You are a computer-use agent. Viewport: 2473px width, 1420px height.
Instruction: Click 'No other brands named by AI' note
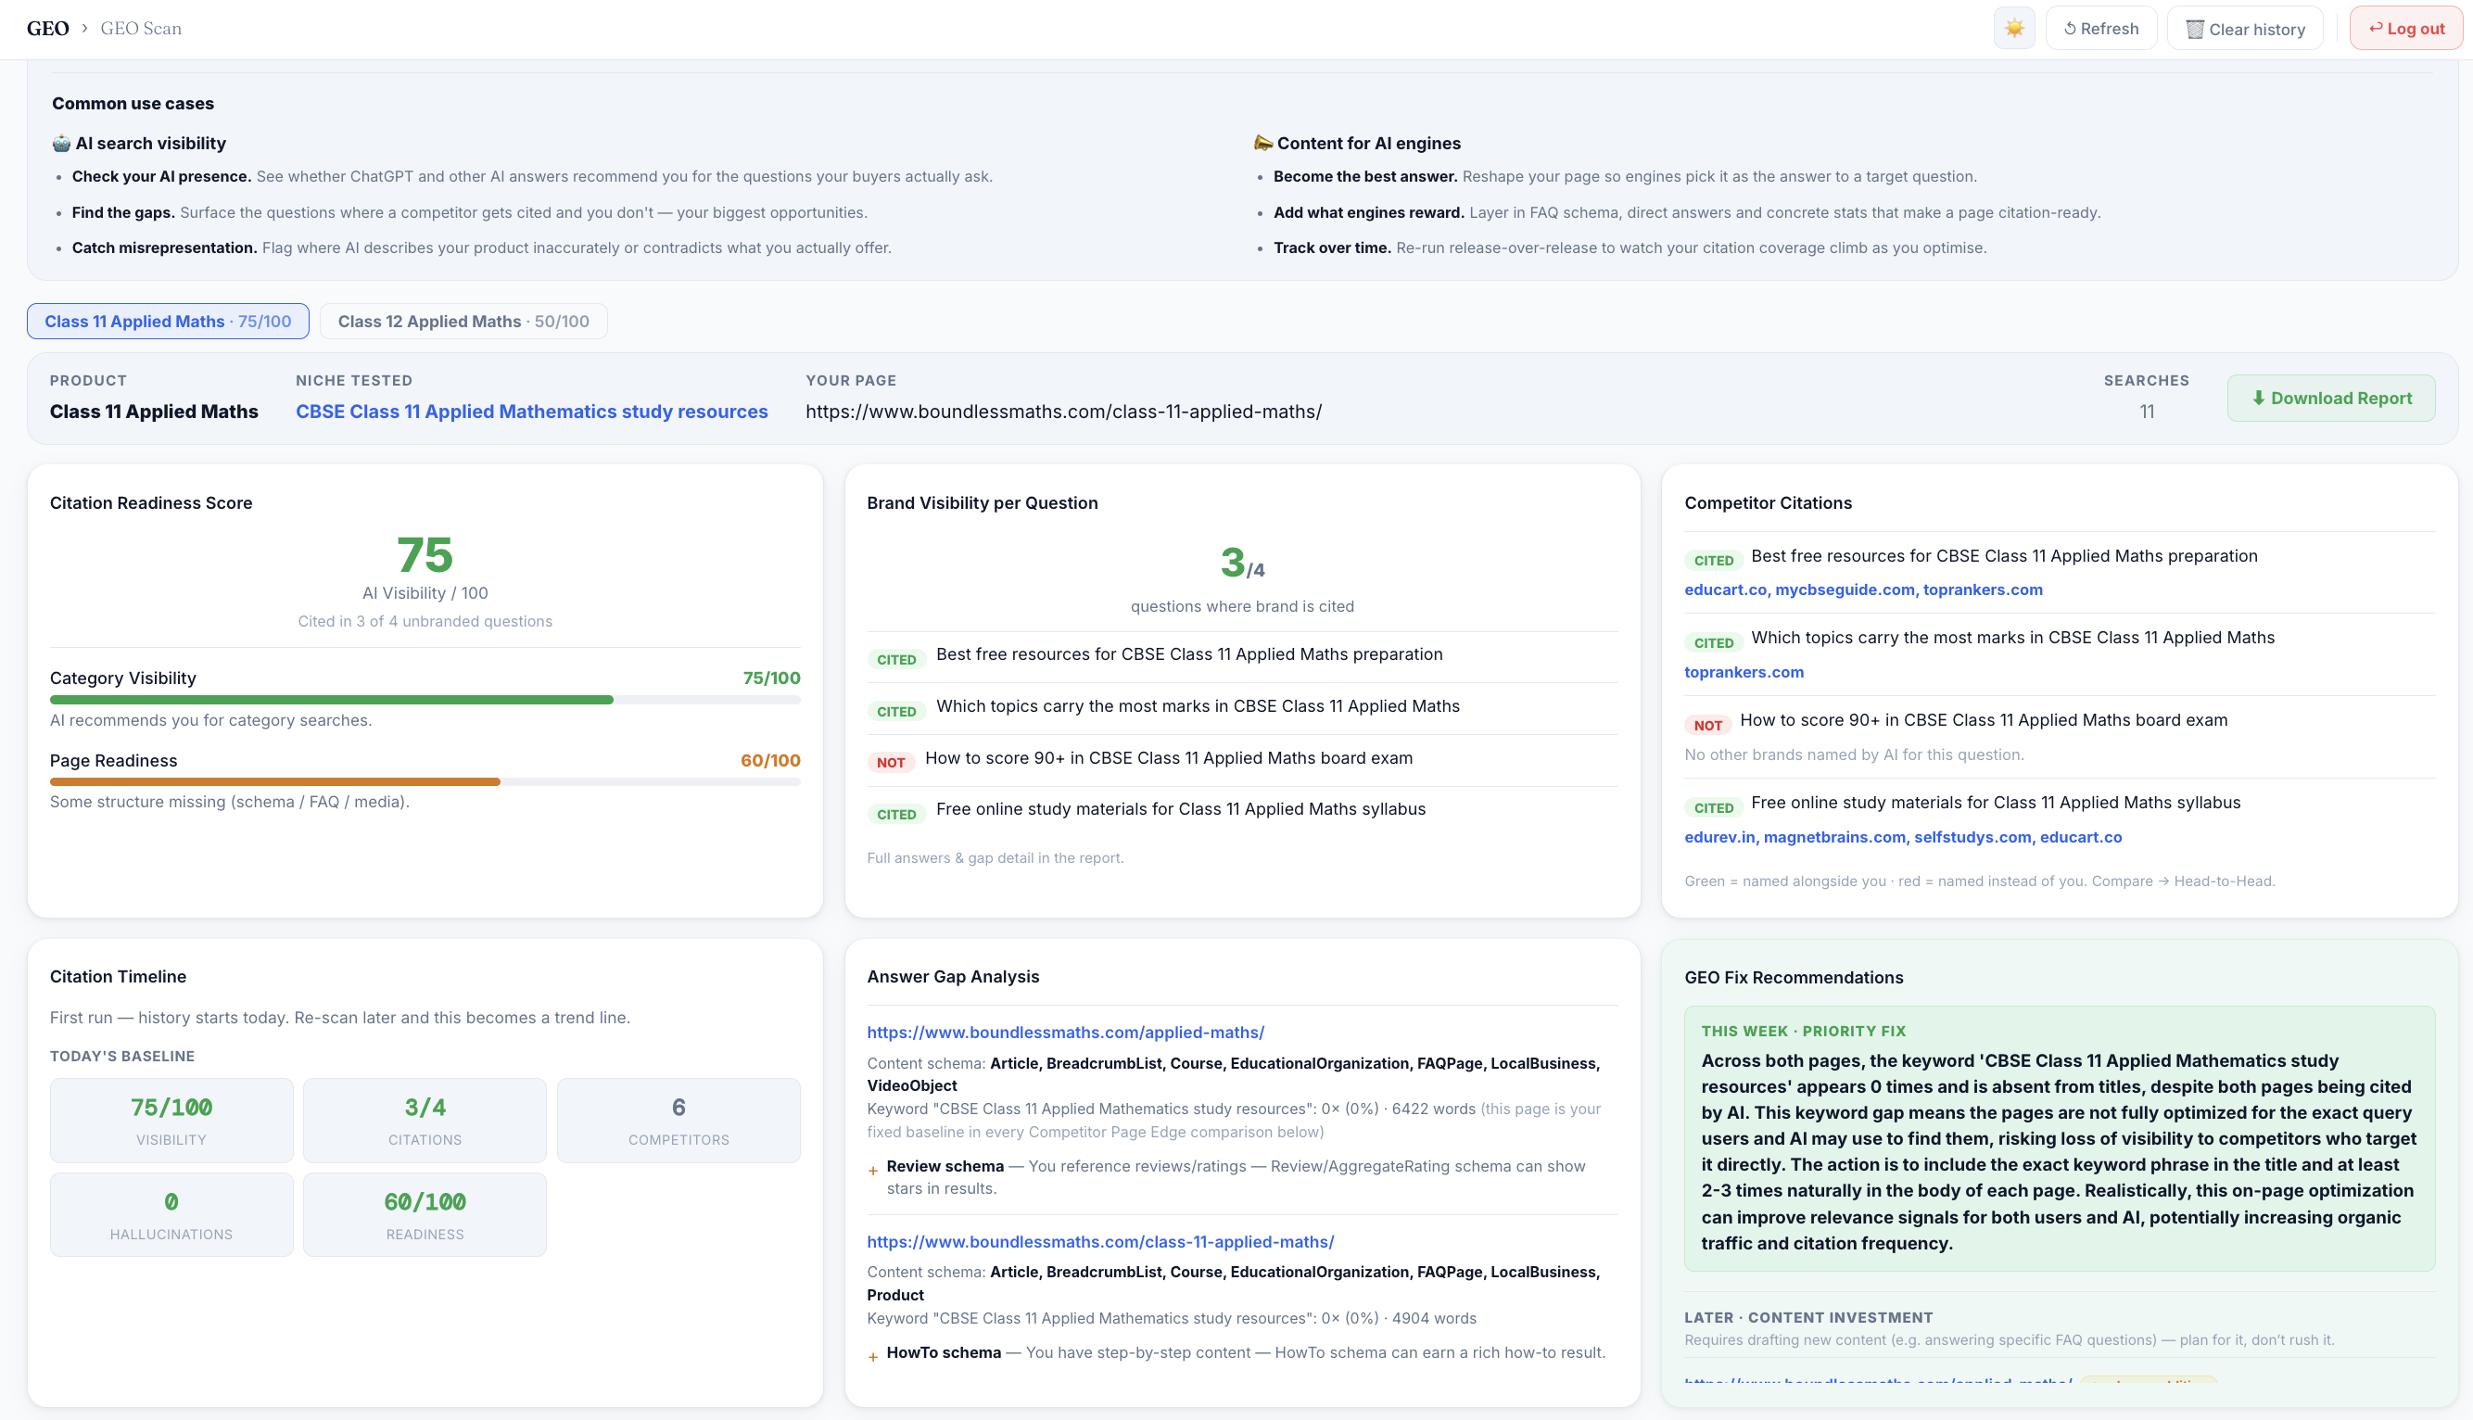(x=1854, y=754)
